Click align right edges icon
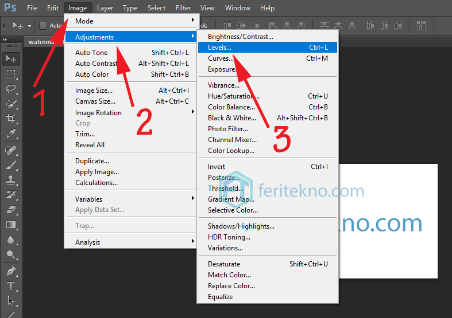 (x=300, y=26)
